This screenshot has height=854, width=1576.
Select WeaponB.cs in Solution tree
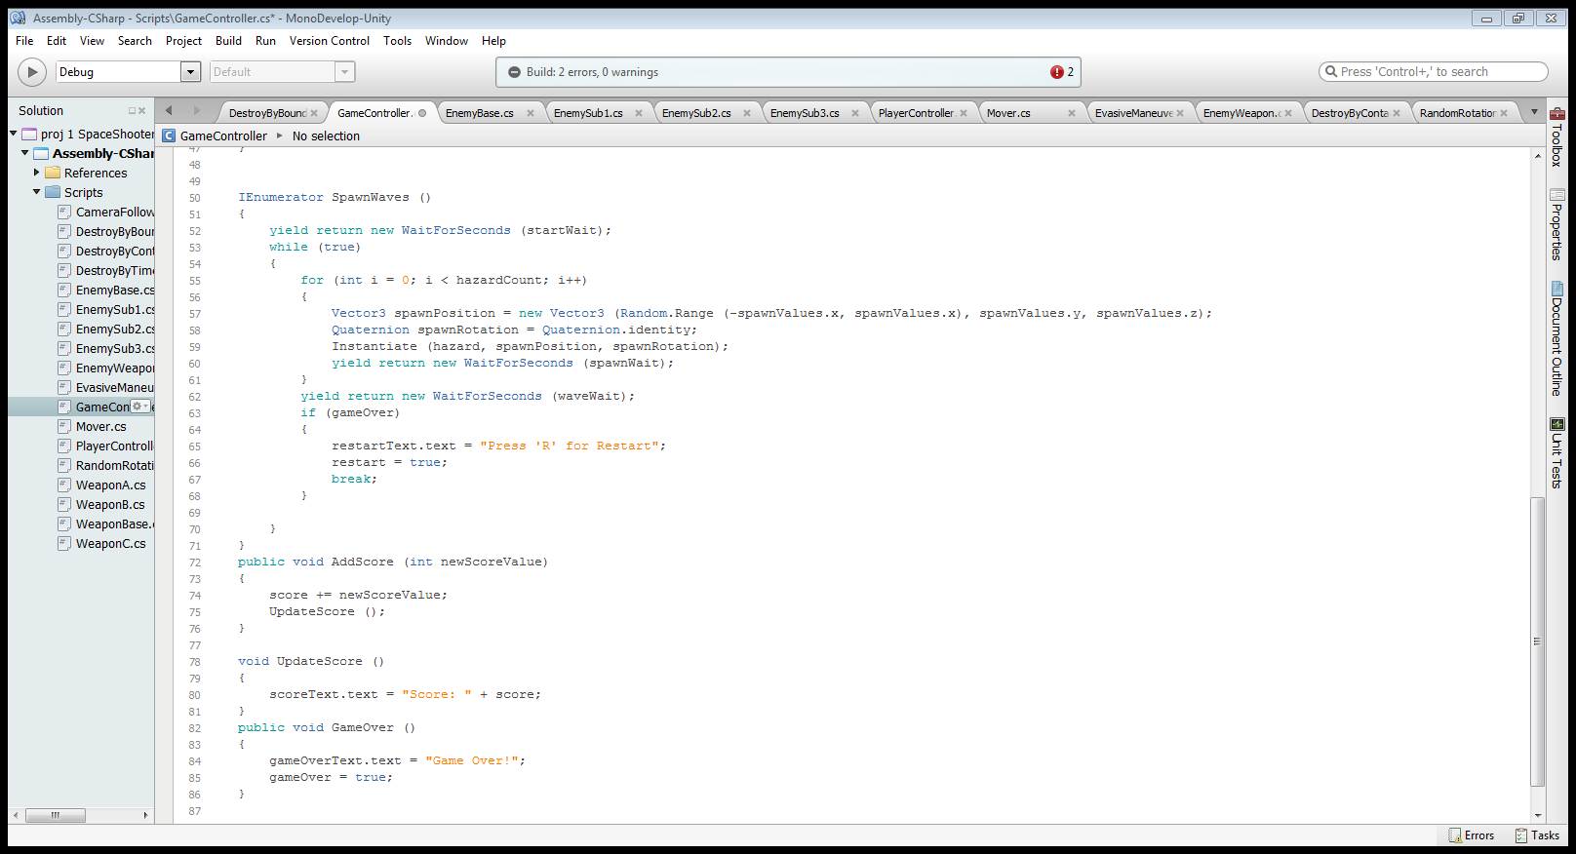(x=110, y=504)
